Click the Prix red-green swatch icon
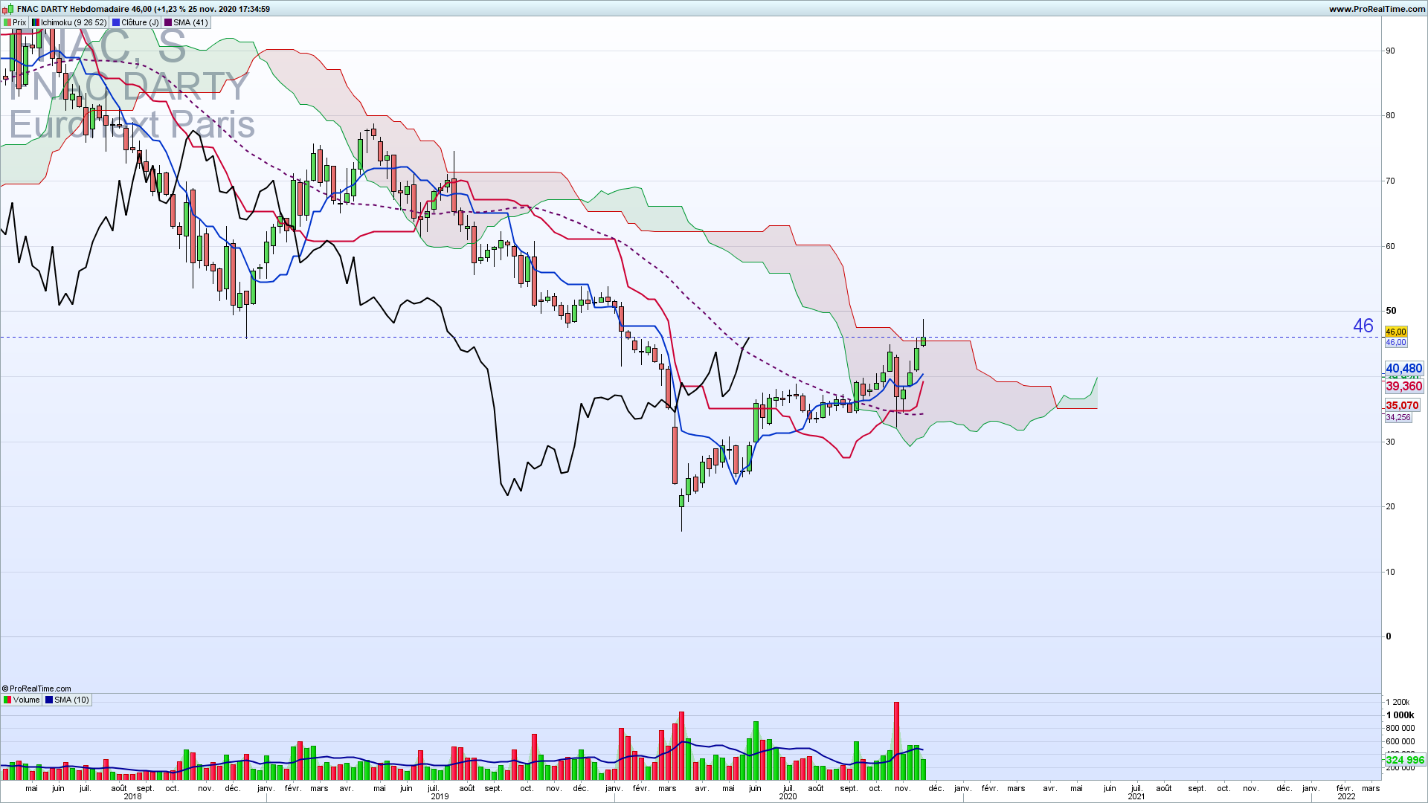Viewport: 1428px width, 803px height. [x=7, y=23]
